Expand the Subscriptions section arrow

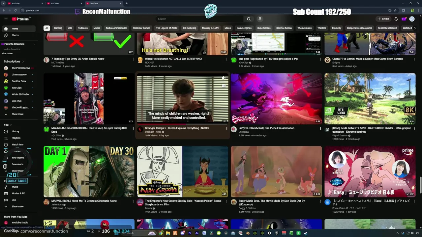[23, 62]
